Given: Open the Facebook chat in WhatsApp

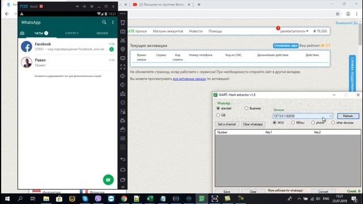Looking at the screenshot, I should 67,46.
